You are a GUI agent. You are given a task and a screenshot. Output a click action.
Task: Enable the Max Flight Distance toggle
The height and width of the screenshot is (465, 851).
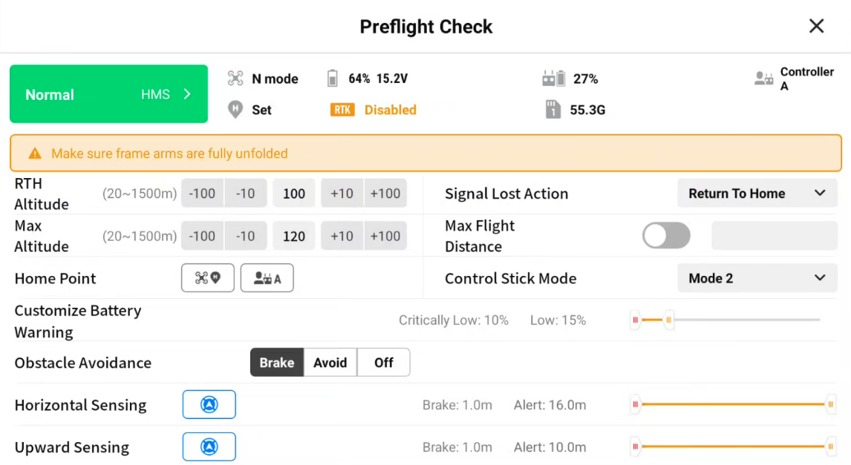[x=666, y=235]
